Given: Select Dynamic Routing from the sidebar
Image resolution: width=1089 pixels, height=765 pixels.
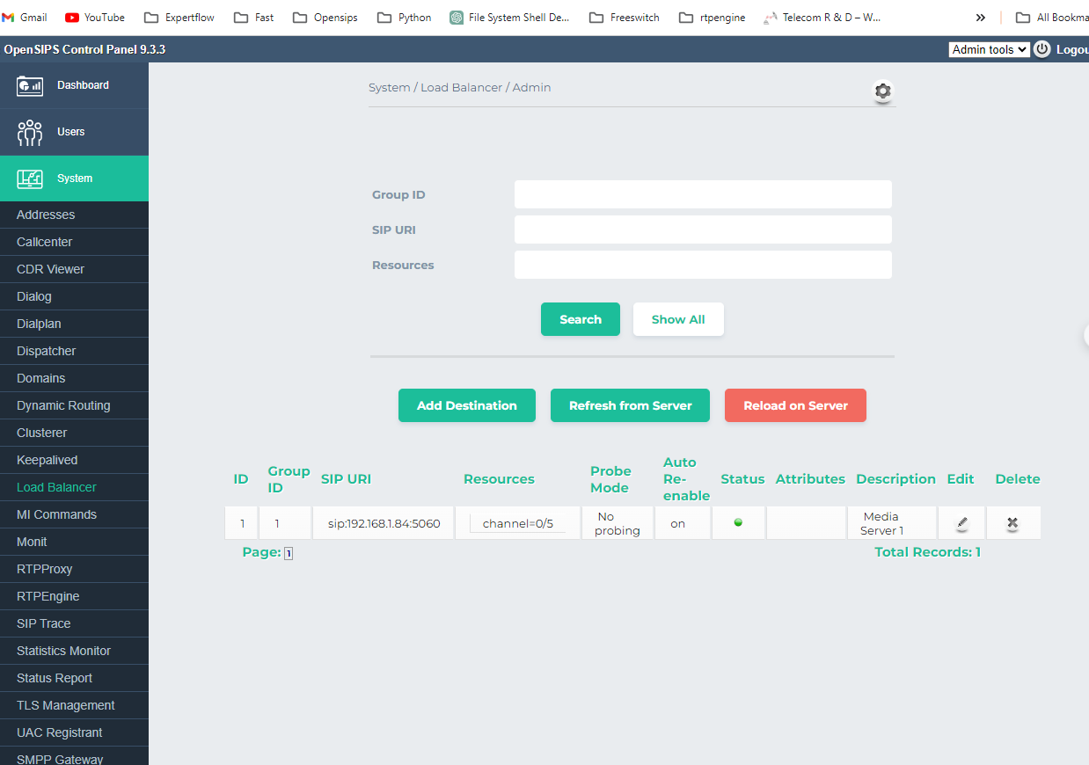Looking at the screenshot, I should click(x=63, y=405).
